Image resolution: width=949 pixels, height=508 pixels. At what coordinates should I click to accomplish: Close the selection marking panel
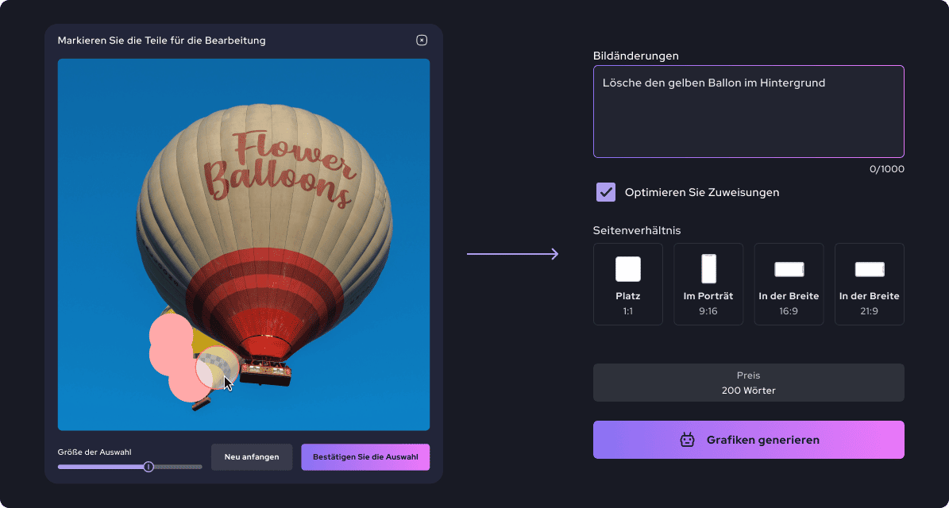(422, 40)
